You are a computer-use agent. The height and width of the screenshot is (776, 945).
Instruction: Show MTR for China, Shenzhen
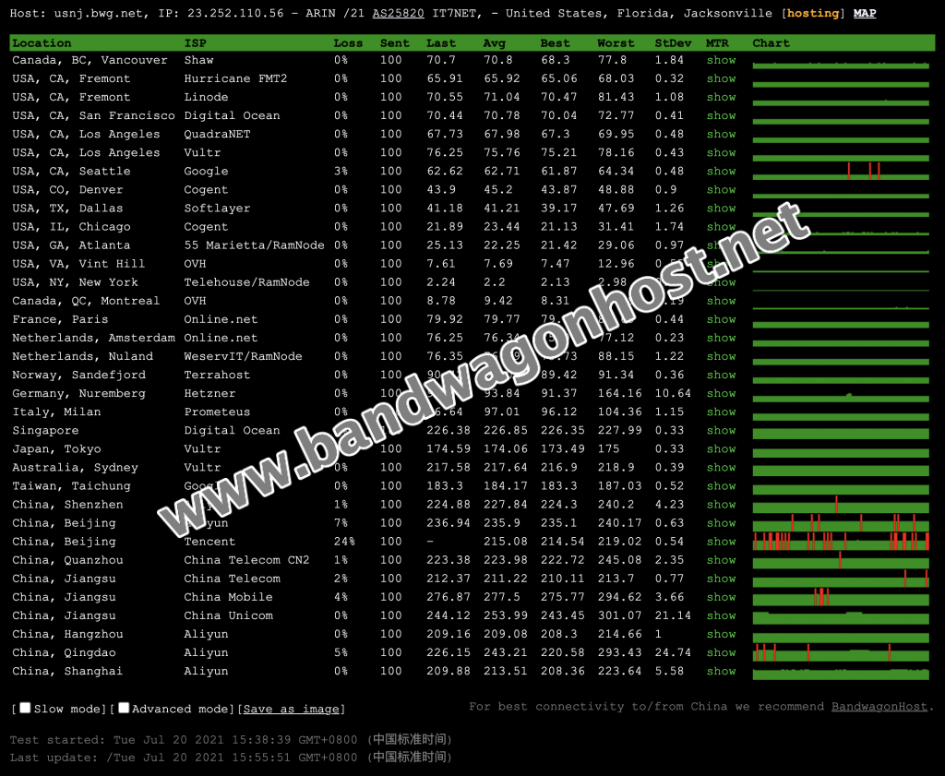click(722, 505)
